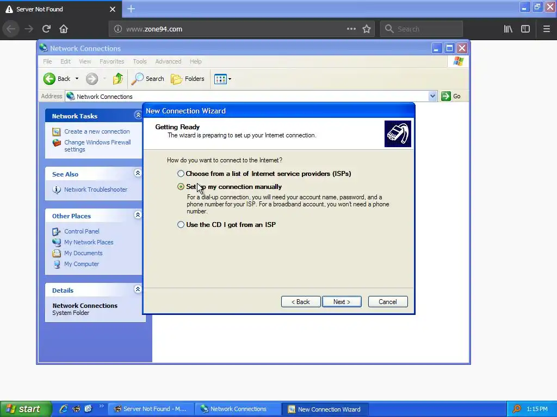Screen dimensions: 557x417
Task: Click the Firefox Search box
Action: pos(422,29)
